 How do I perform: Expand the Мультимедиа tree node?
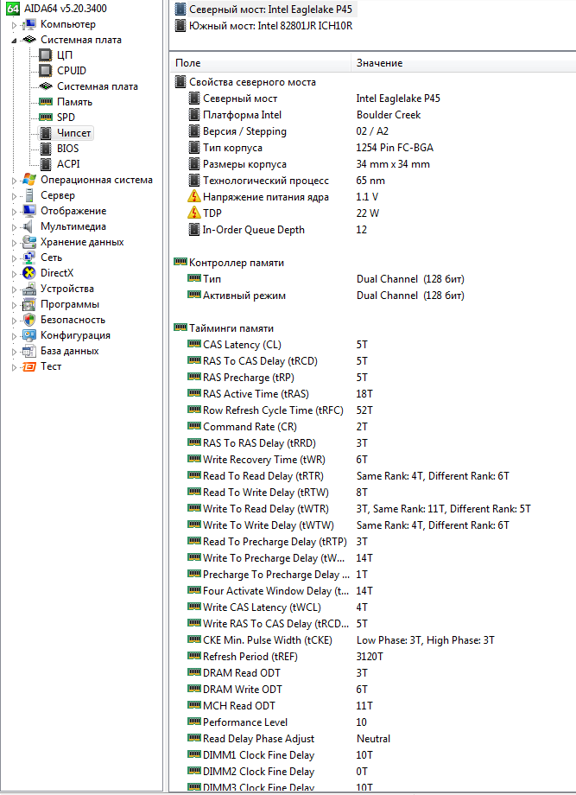click(14, 227)
